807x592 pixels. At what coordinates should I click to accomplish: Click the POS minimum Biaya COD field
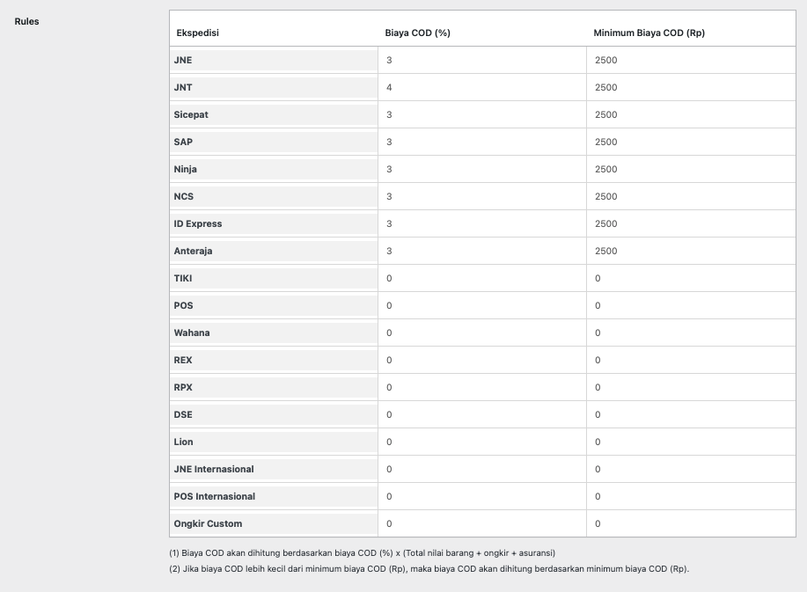691,305
